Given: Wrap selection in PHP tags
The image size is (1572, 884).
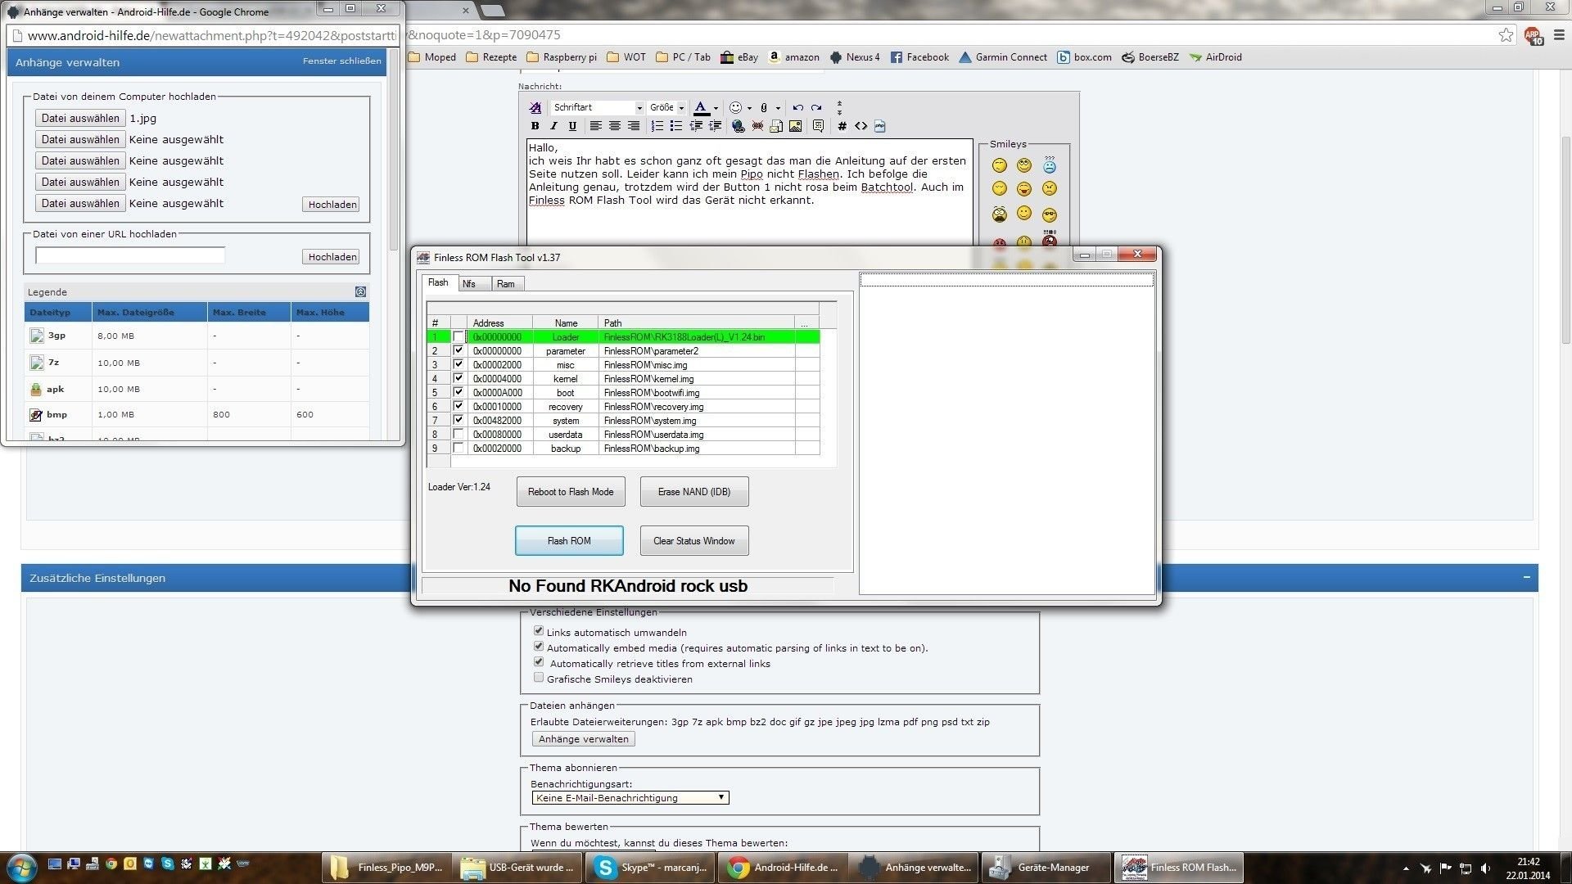Looking at the screenshot, I should click(879, 126).
